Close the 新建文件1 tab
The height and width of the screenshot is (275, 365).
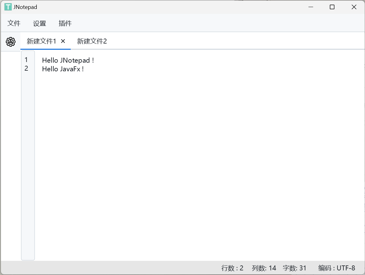coord(63,41)
